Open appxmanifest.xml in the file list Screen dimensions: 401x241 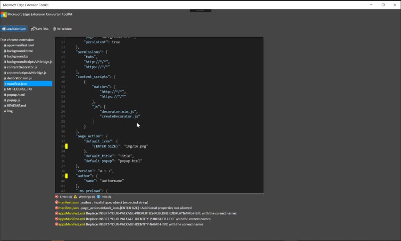[20, 45]
